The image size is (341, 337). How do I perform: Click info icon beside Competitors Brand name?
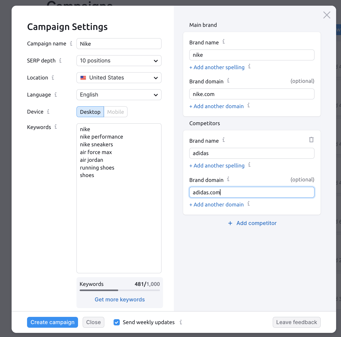(x=224, y=140)
